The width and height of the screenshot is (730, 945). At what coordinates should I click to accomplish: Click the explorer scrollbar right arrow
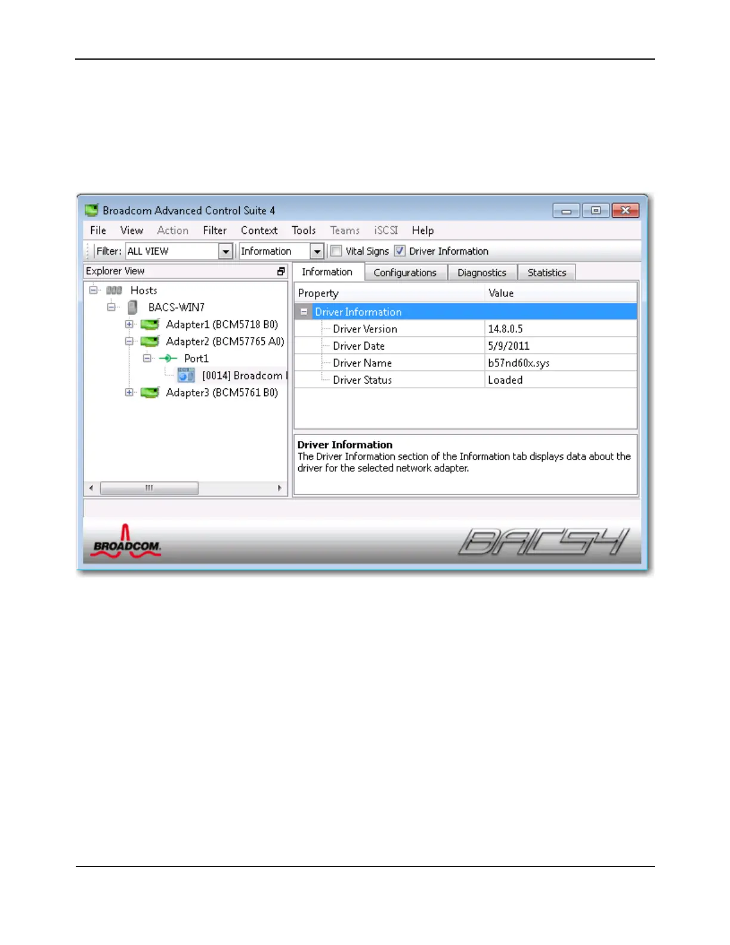[x=280, y=488]
